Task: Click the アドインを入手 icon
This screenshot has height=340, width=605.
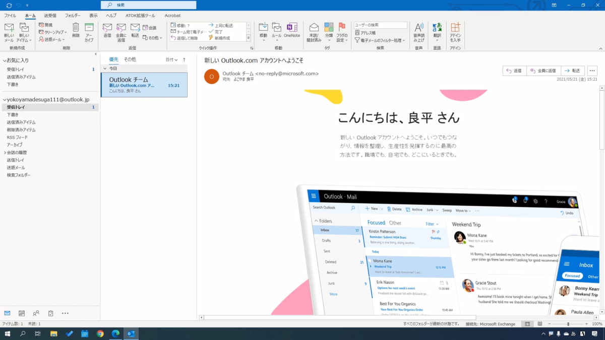Action: [x=455, y=32]
